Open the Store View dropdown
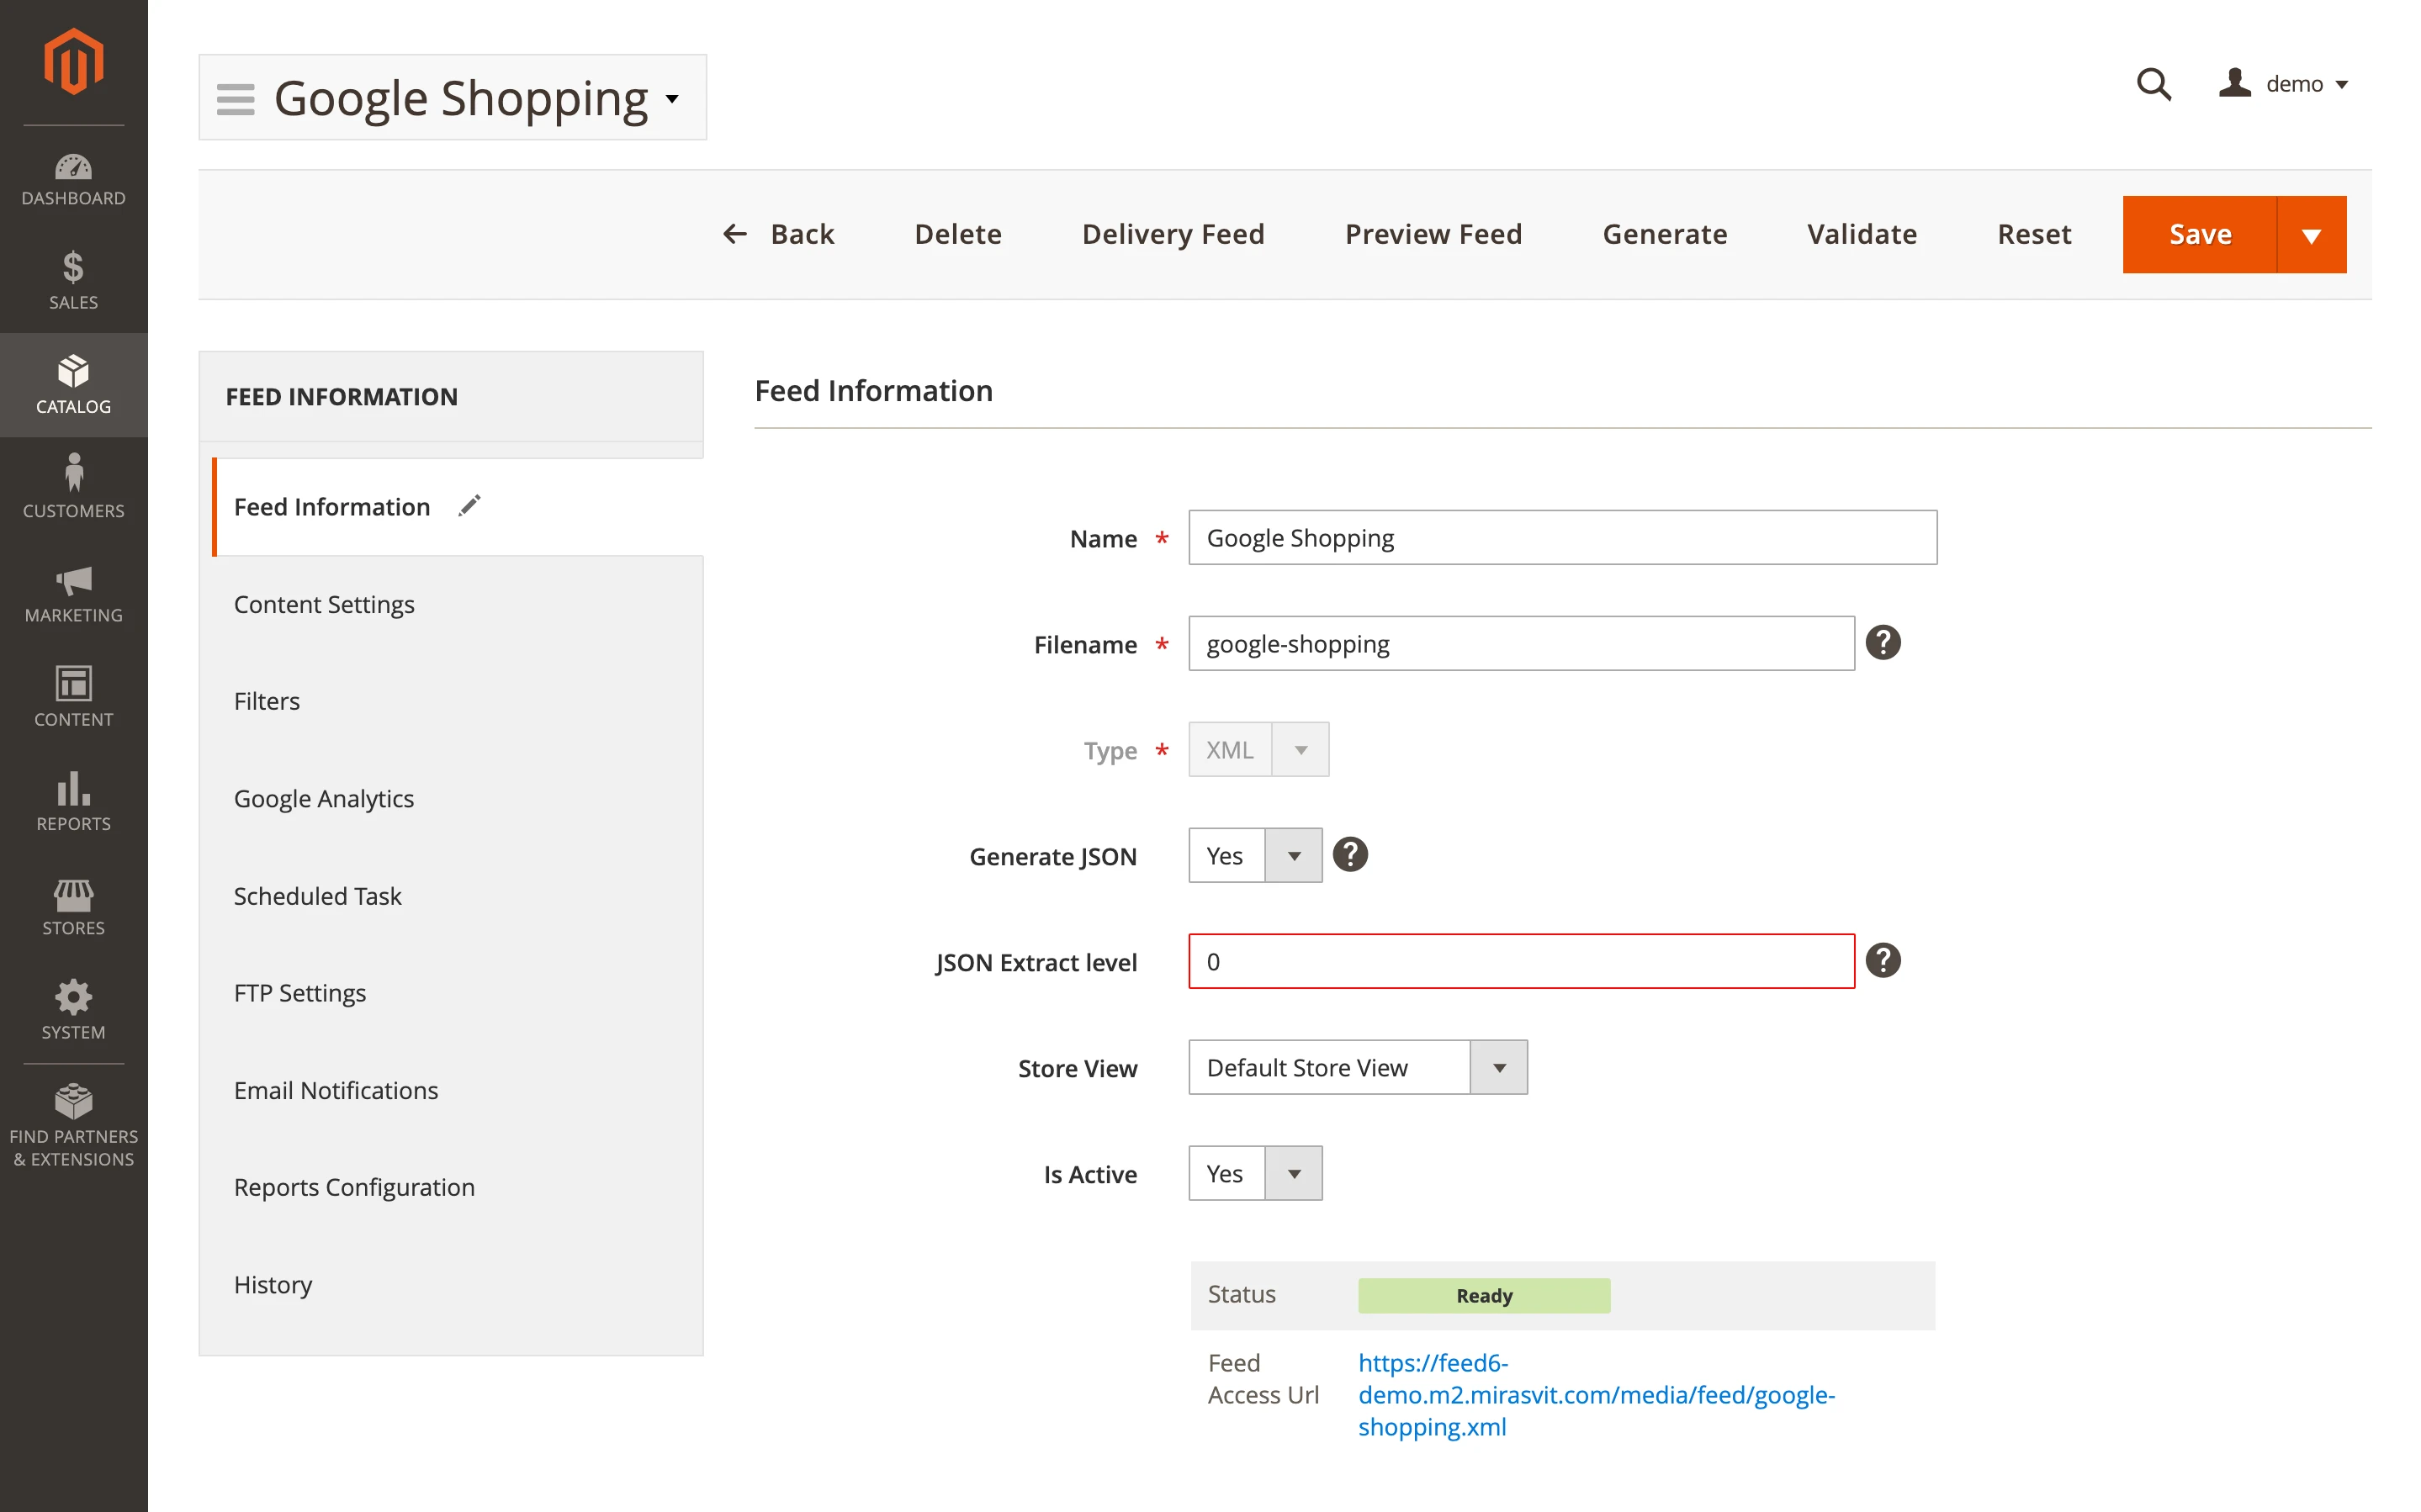Screen dimensions: 2421x1512 pos(1498,1067)
